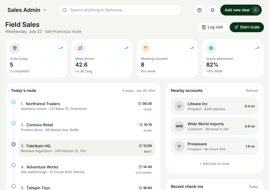Screen dimensions: 269x190
Task: Select the Fabrikam HQ stop status circle
Action: tap(14, 144)
